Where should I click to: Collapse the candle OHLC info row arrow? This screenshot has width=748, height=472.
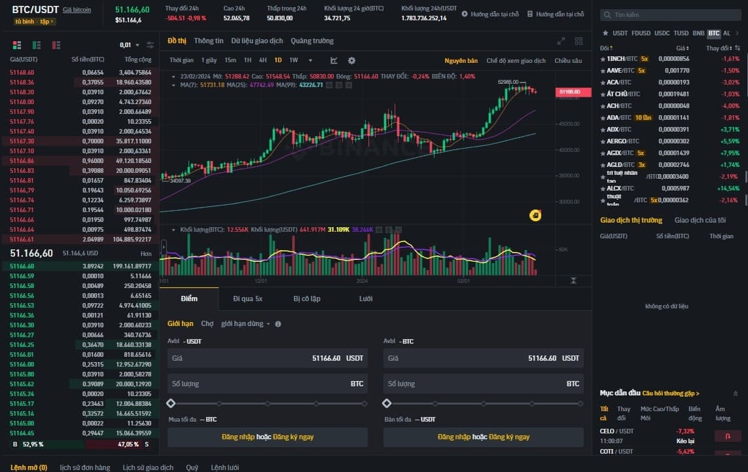[x=173, y=77]
